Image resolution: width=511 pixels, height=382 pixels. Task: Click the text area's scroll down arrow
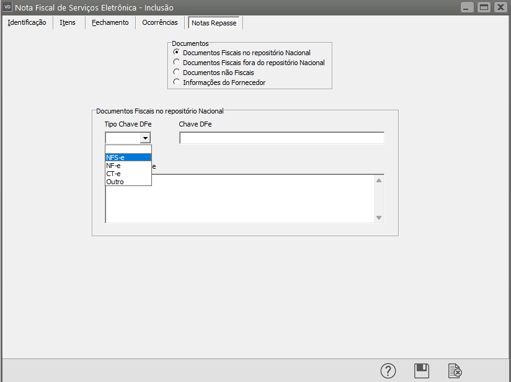point(378,218)
